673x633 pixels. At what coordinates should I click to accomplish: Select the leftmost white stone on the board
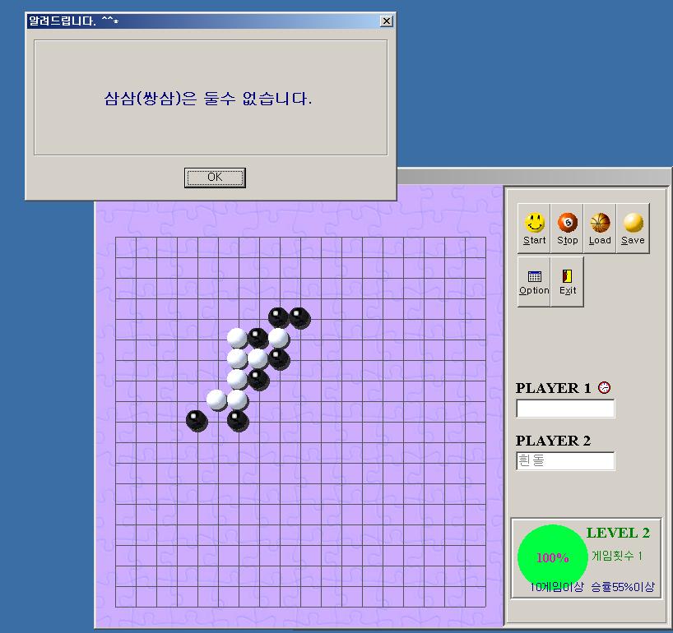click(217, 400)
